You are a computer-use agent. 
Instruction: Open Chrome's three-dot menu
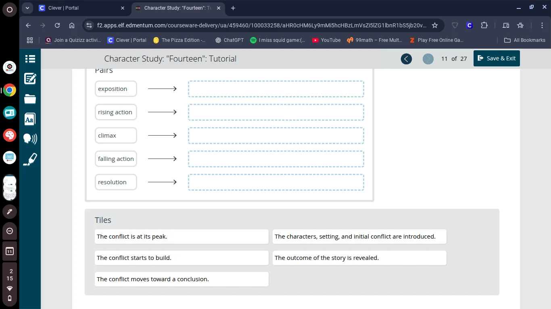tap(542, 25)
